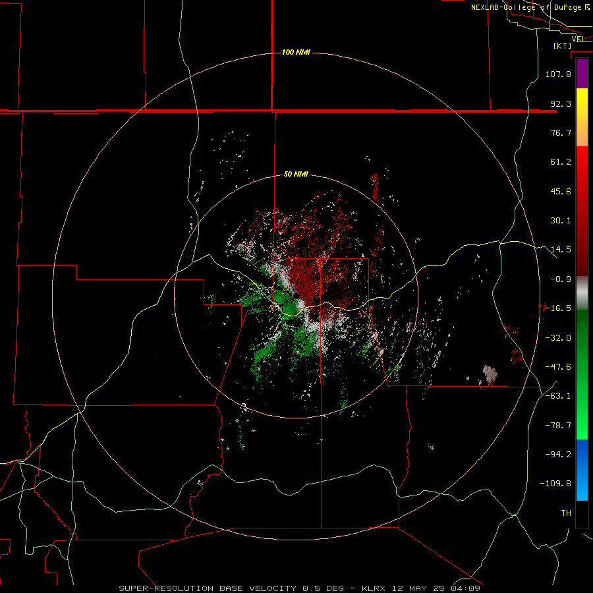Pick the 30.1 scale value
593x593 pixels.
pyautogui.click(x=561, y=221)
